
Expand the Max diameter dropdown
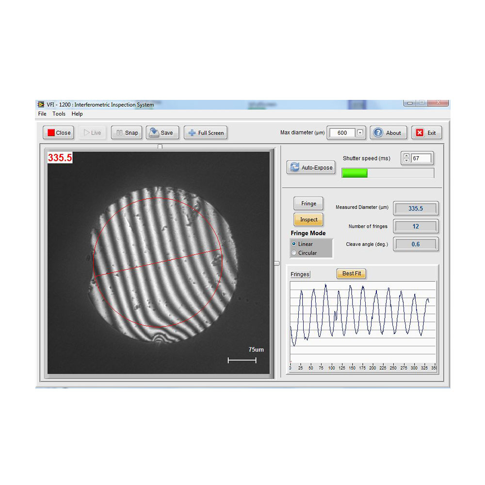[360, 133]
